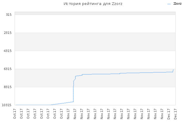This screenshot has height=140, width=187.
Task: Click the first Dec.17 x-axis label
Action: [169, 114]
